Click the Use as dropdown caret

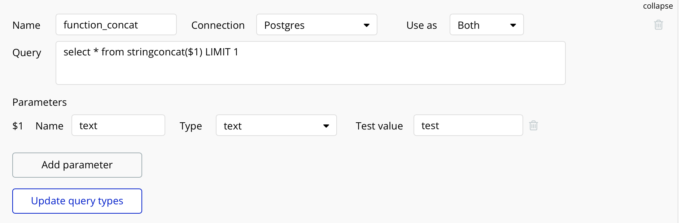click(513, 25)
